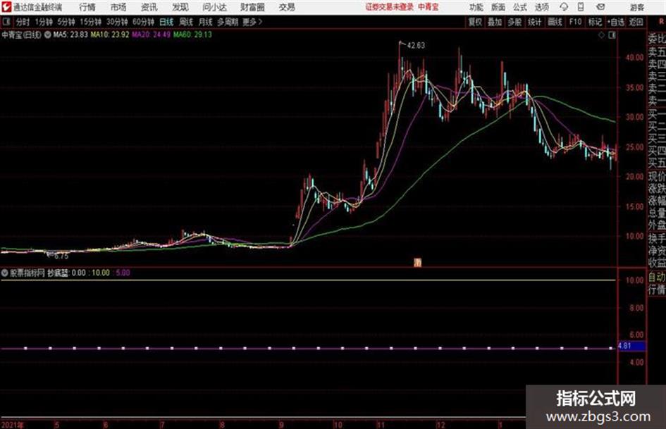Open the 公式 menu

pos(520,7)
